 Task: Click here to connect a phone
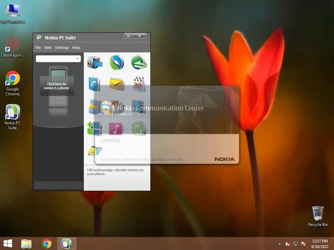[57, 86]
